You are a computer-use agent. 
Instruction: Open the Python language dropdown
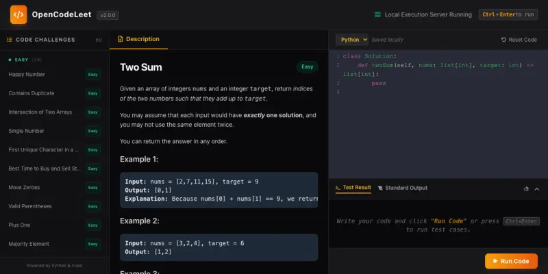pyautogui.click(x=352, y=40)
